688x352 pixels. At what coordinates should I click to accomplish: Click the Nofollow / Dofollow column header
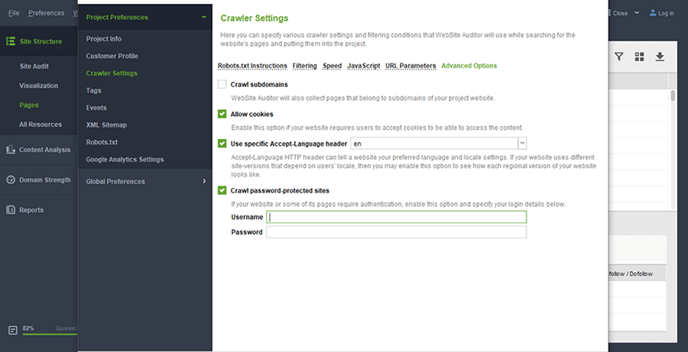[631, 273]
